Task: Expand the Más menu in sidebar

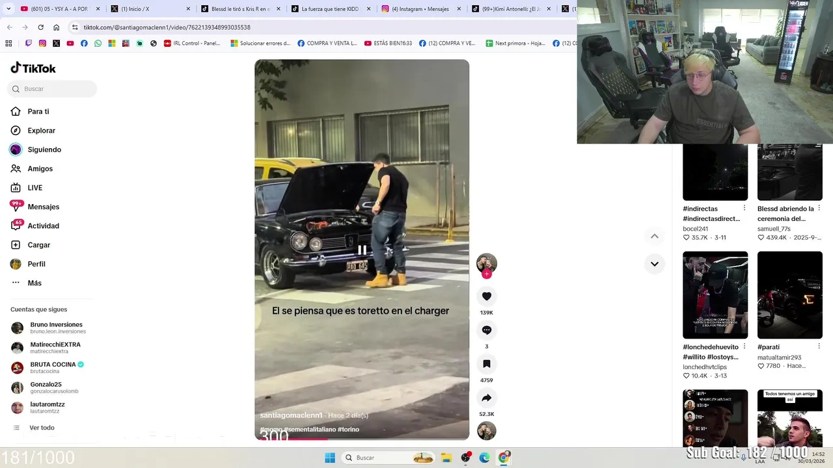Action: (x=26, y=283)
